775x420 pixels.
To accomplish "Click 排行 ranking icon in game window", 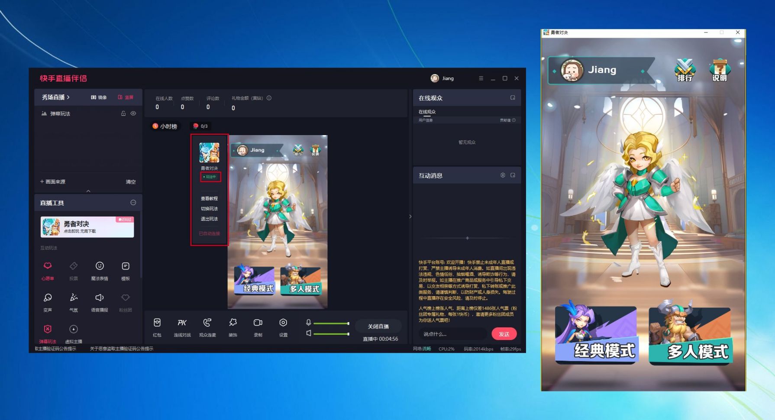I will (x=685, y=70).
